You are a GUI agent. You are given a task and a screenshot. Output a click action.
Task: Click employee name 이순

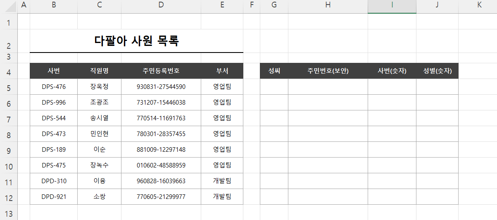[99, 150]
